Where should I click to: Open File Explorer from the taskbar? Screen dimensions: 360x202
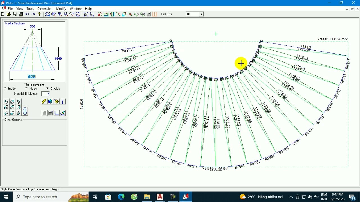147,197
